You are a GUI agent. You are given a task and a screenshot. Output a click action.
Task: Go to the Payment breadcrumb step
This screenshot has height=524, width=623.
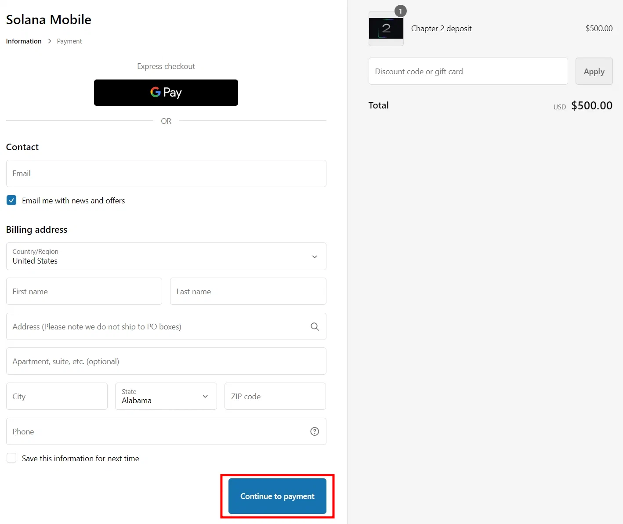pos(69,41)
